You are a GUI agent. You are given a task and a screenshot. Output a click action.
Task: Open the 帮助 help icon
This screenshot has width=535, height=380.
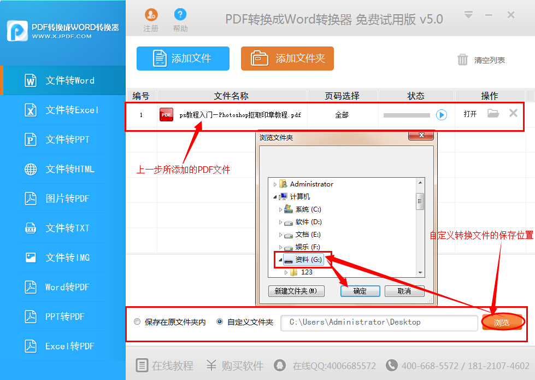(x=180, y=14)
